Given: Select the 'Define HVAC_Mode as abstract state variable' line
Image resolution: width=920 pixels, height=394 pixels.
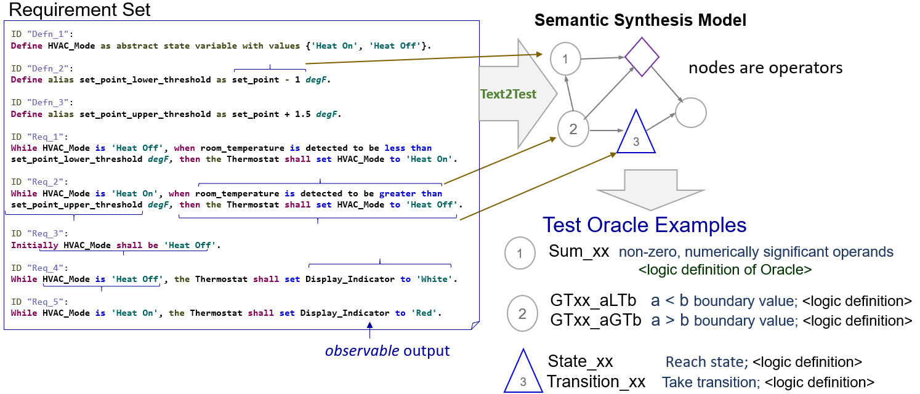Looking at the screenshot, I should pos(222,46).
